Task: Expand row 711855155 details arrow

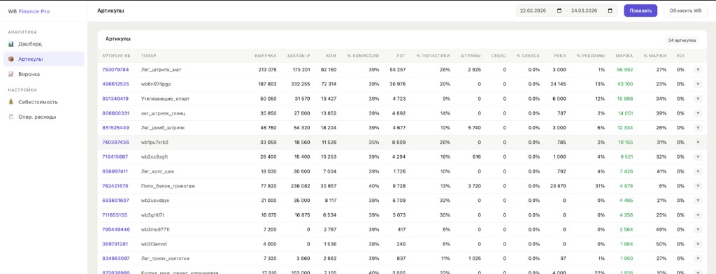Action: pyautogui.click(x=698, y=215)
